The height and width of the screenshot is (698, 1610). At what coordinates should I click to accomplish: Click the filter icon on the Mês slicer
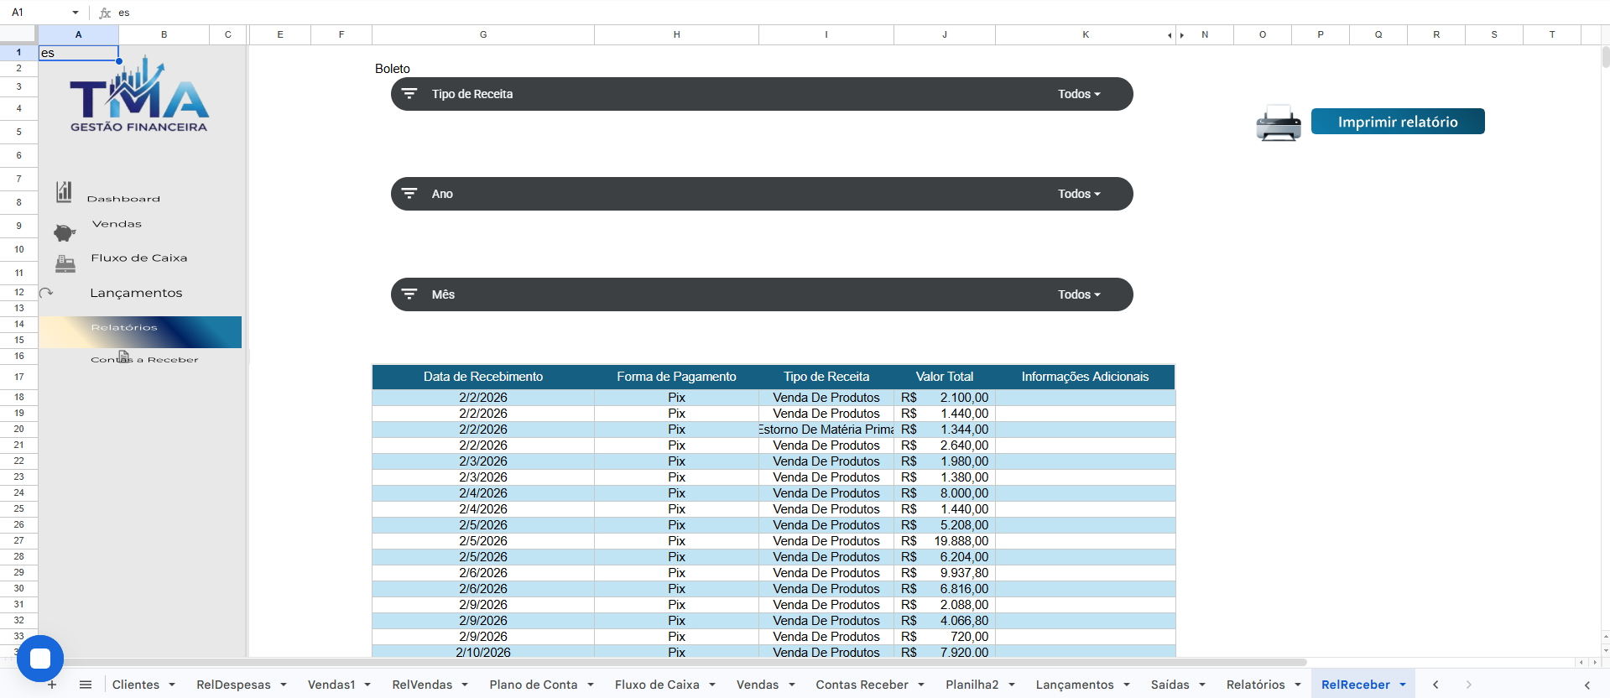tap(409, 294)
